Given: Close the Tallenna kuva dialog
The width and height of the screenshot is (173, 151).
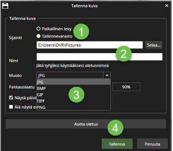Looking at the screenshot, I should pos(167,6).
